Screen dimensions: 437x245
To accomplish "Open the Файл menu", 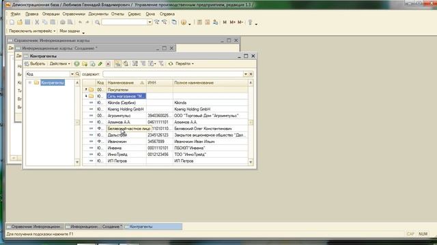I will 15,14.
